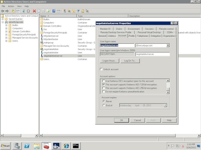Viewport: 201px width, 150px height.
Task: Click the Domain Controllers folder icon in tree
Action: (10, 31)
